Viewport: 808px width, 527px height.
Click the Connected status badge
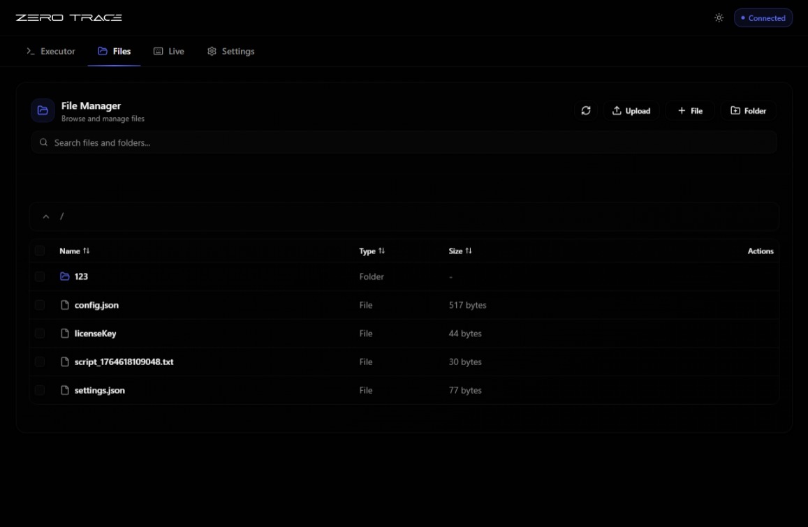coord(763,18)
